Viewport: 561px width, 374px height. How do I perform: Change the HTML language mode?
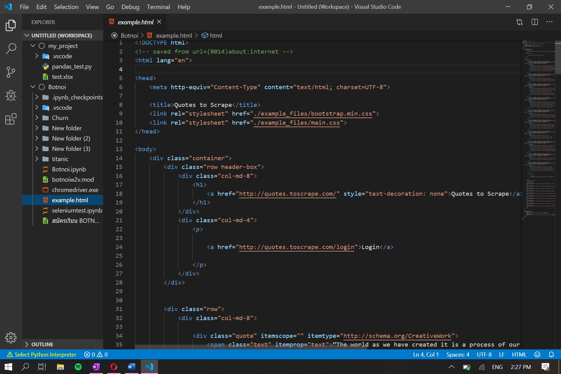click(x=519, y=354)
